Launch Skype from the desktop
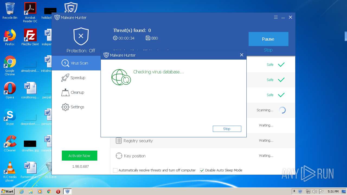This screenshot has width=347, height=195. (x=10, y=117)
